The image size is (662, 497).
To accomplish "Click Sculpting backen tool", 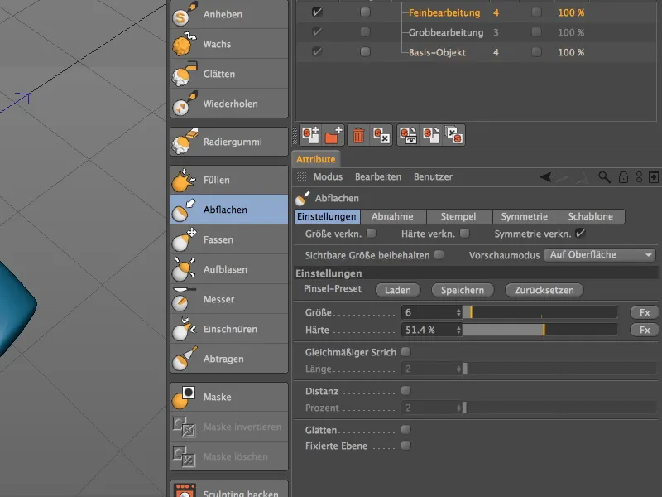I will point(229,490).
